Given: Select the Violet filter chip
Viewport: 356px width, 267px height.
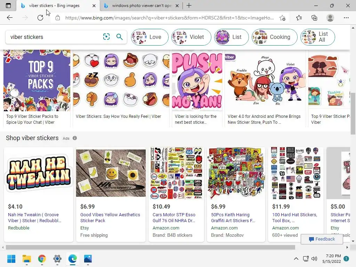Looking at the screenshot, I should coord(191,37).
